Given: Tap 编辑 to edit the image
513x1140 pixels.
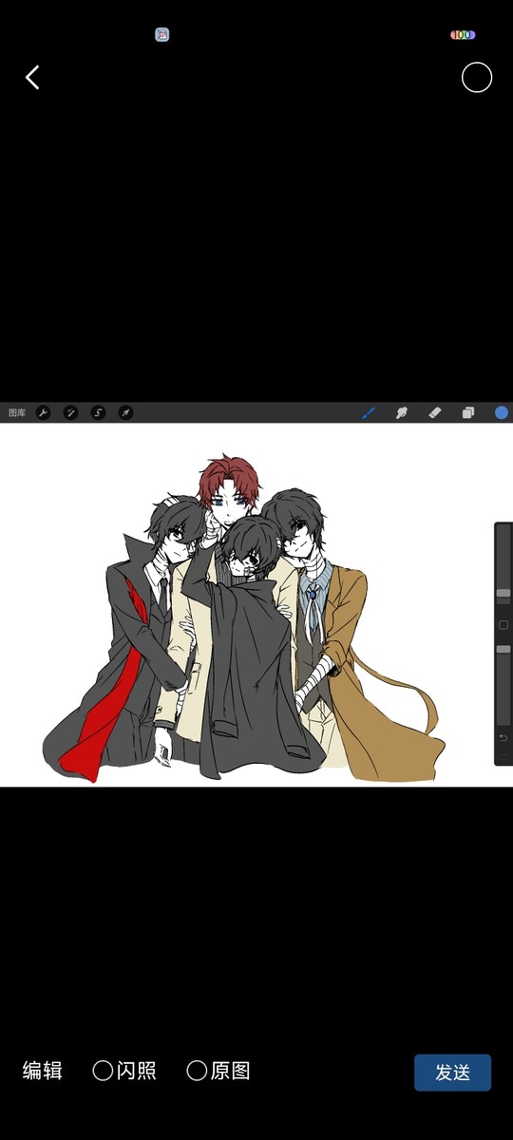Looking at the screenshot, I should pyautogui.click(x=43, y=1071).
